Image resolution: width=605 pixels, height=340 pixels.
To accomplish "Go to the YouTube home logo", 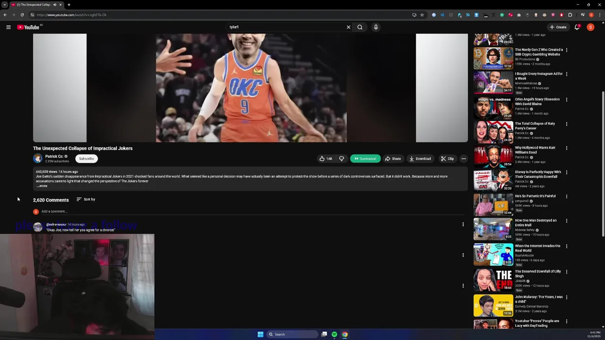I will click(28, 27).
